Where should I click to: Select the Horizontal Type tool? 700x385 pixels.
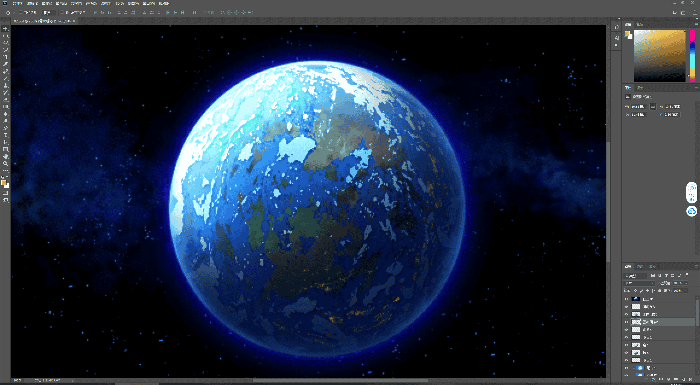pyautogui.click(x=5, y=135)
